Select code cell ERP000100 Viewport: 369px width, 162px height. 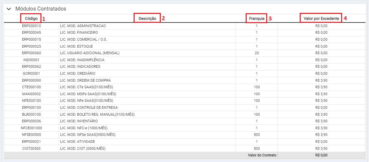point(31,107)
